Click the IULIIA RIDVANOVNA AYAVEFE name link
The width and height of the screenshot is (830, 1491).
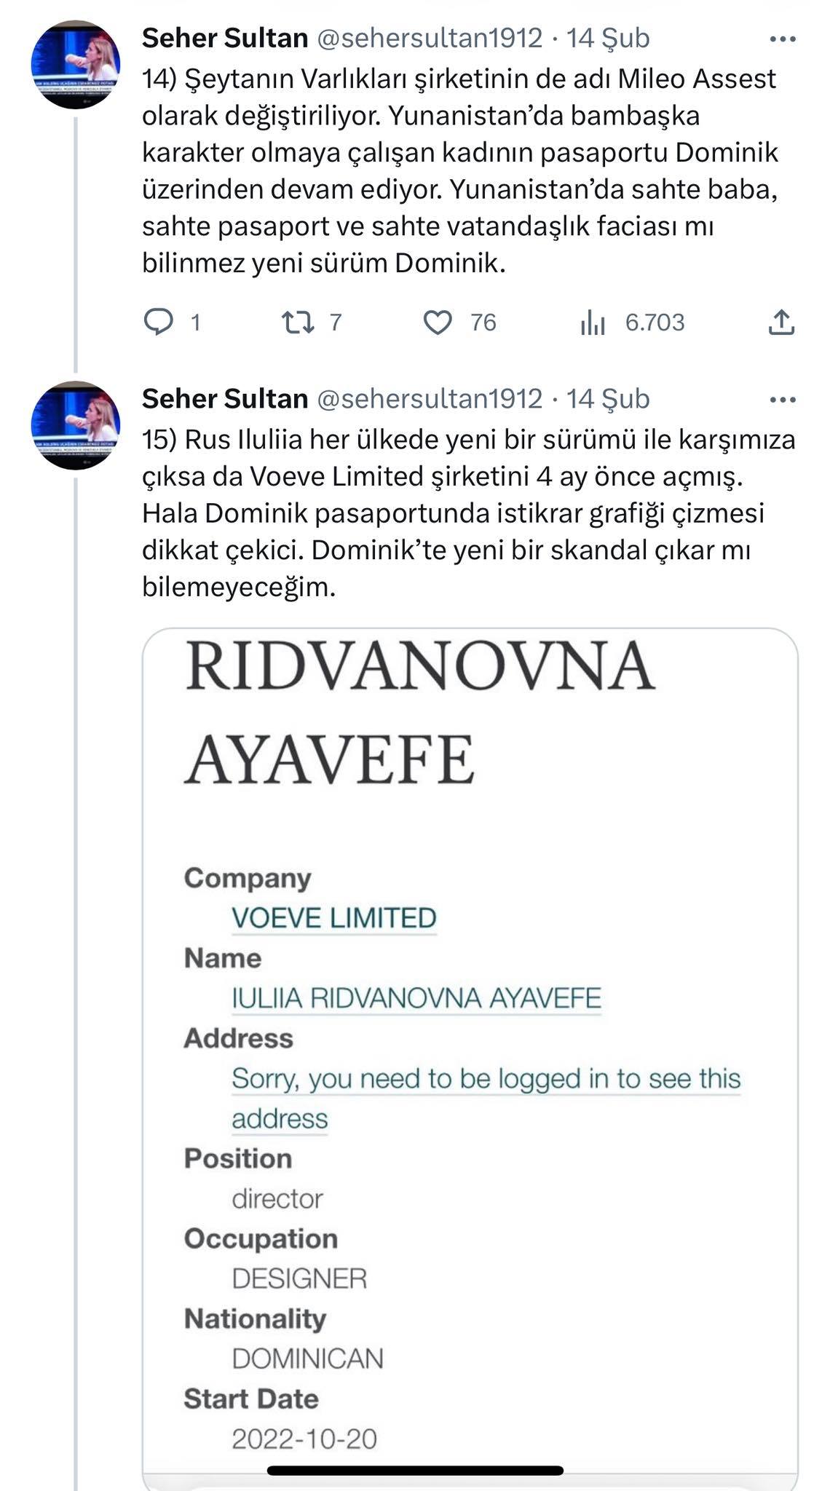[416, 998]
